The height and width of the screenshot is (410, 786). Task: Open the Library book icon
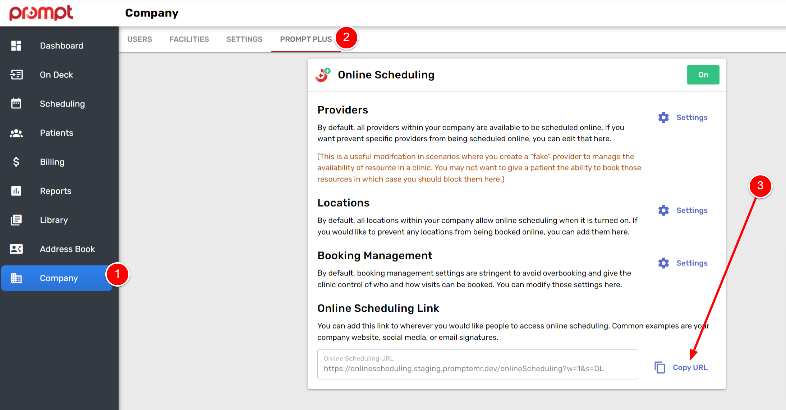pos(16,220)
